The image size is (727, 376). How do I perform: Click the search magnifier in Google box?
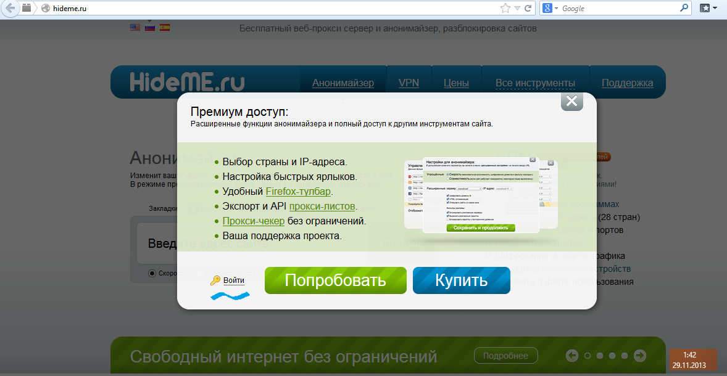pos(684,9)
